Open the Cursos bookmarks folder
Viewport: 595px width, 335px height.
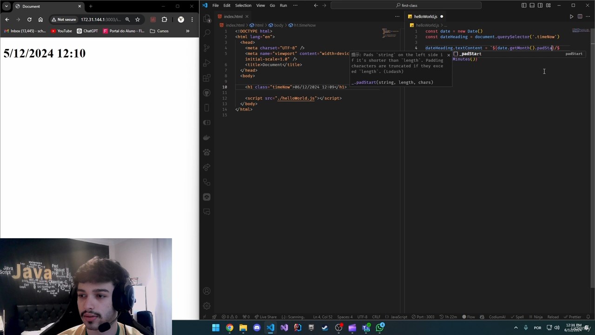click(159, 31)
